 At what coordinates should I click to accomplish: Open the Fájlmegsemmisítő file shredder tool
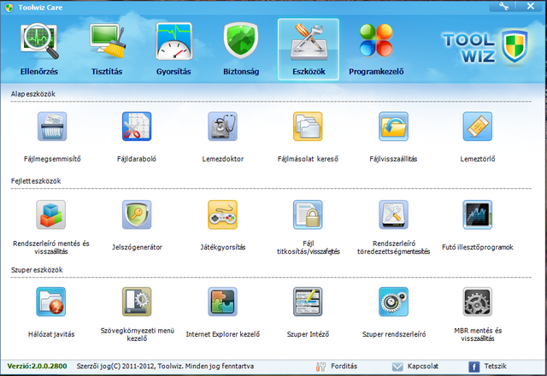[x=52, y=126]
